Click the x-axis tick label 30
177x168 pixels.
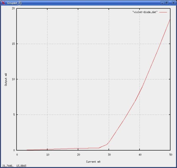tap(109, 154)
